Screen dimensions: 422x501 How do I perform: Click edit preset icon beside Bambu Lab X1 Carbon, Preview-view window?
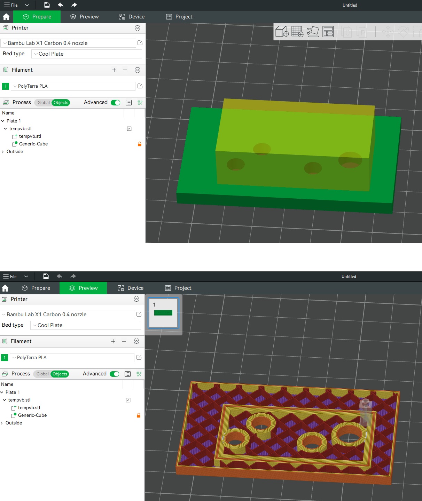(x=139, y=314)
